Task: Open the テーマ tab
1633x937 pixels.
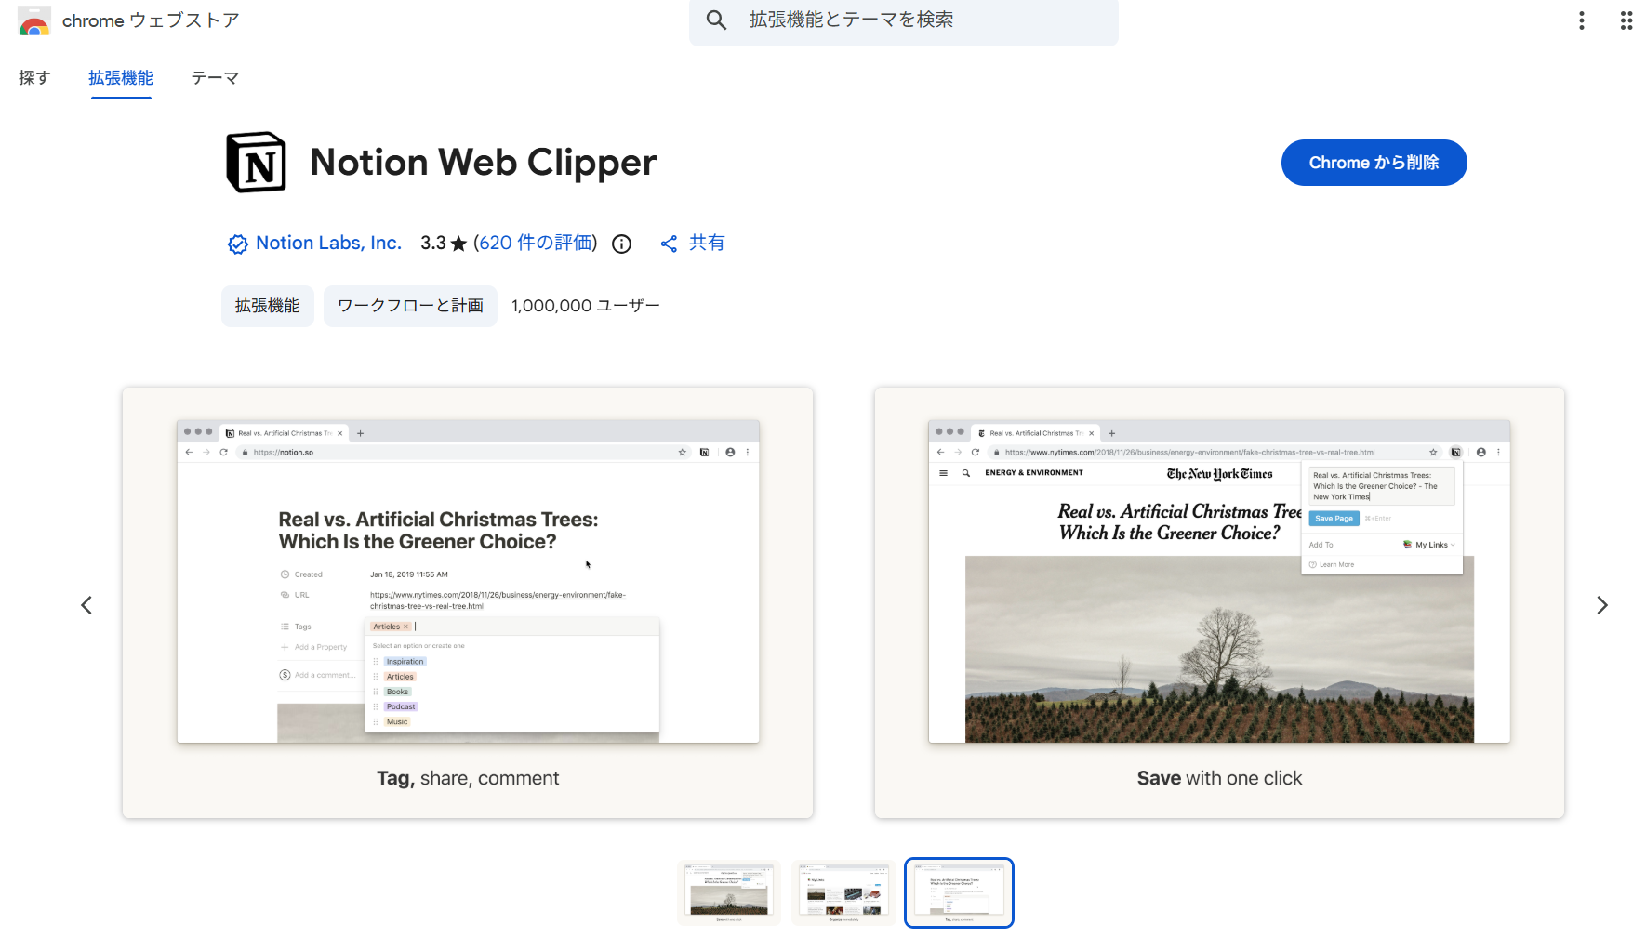Action: (x=215, y=78)
